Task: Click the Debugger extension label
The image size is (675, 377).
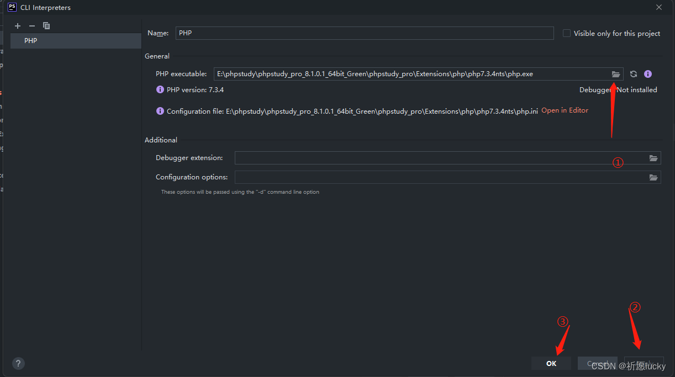Action: pos(189,158)
